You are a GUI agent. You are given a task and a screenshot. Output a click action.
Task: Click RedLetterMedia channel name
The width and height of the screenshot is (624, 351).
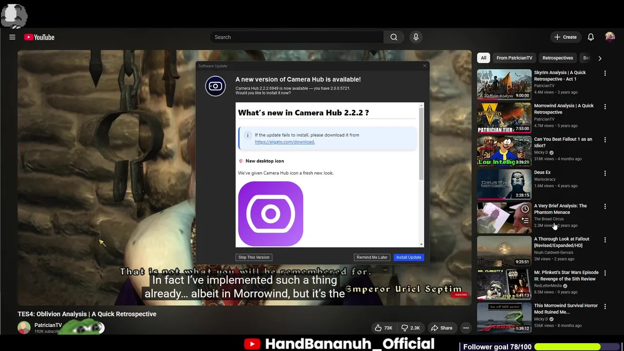[548, 286]
